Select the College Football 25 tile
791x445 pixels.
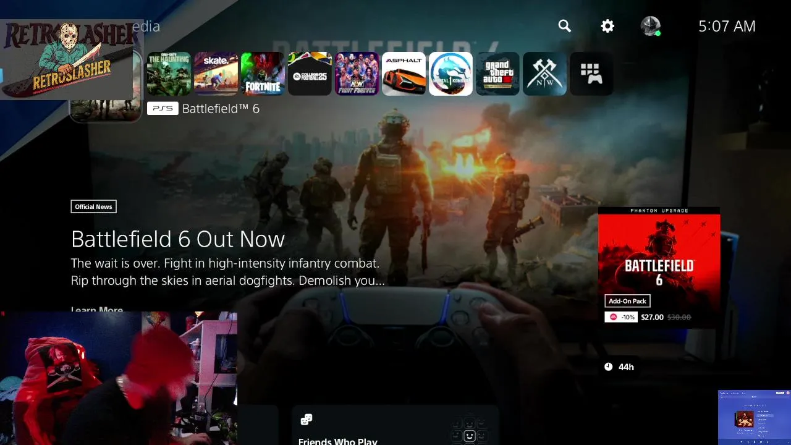310,74
